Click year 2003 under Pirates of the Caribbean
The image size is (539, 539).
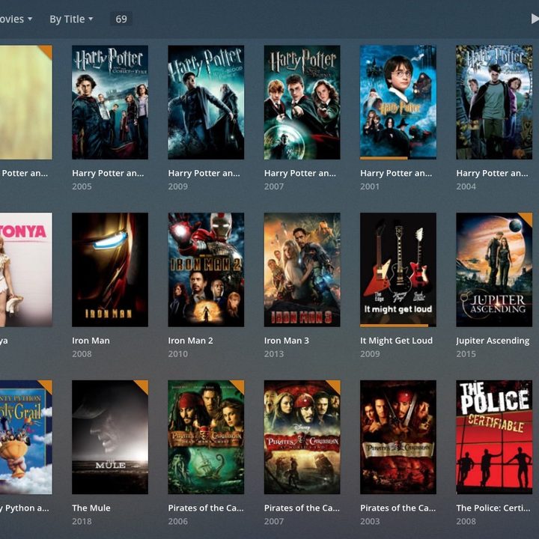point(370,521)
